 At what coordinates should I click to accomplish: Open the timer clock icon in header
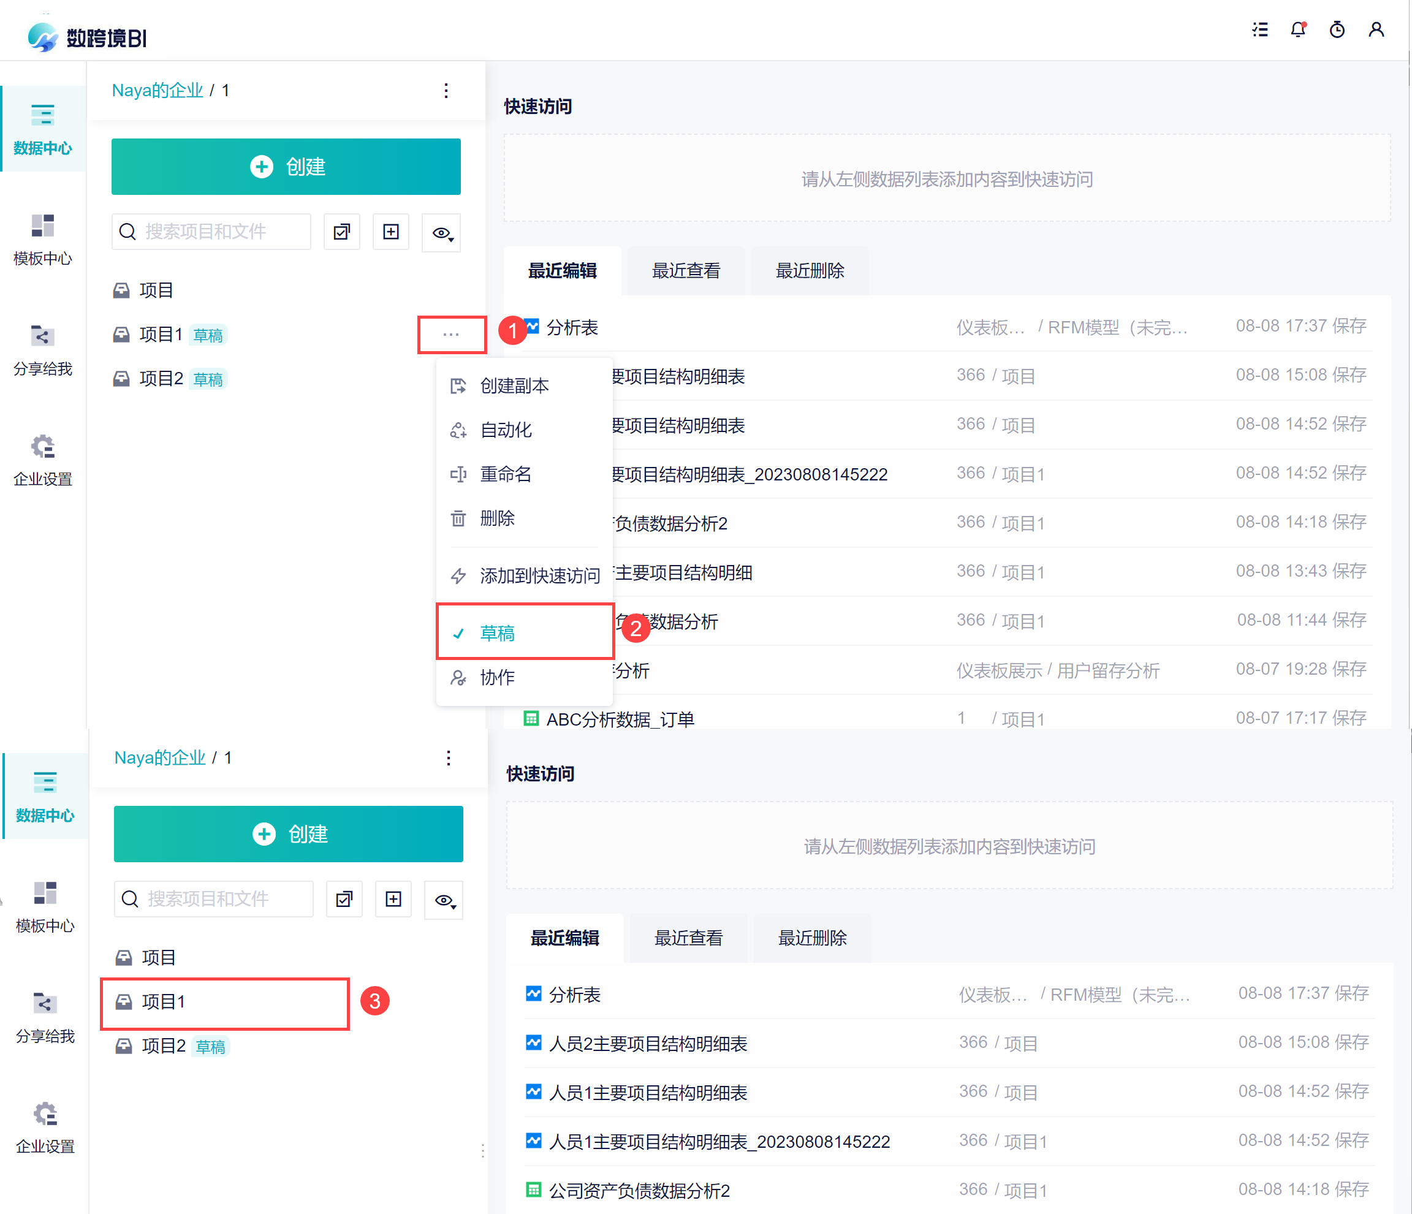(1337, 30)
